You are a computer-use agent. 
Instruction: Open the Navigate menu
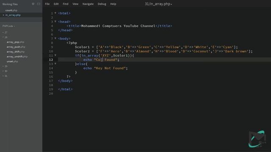pyautogui.click(x=88, y=4)
